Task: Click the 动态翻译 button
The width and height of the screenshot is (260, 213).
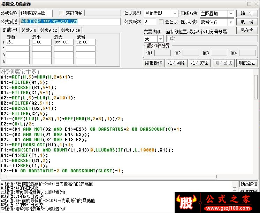Action: (x=249, y=184)
